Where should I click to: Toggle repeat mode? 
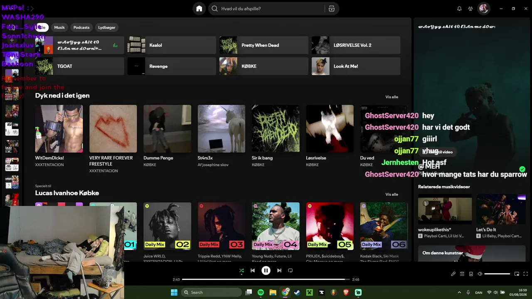(x=291, y=270)
